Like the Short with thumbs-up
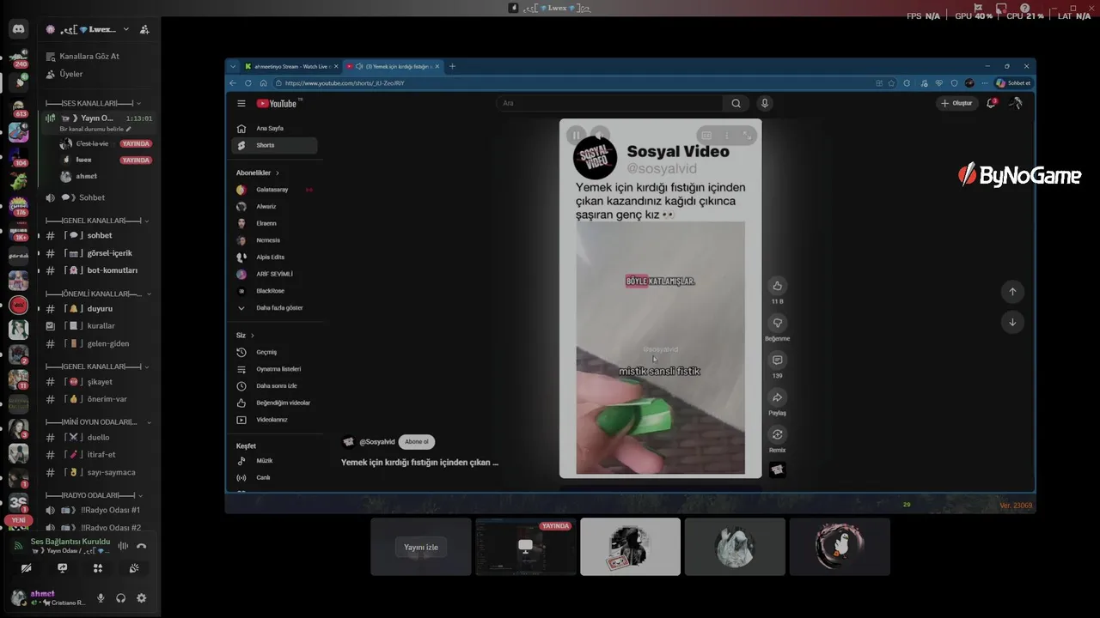Image resolution: width=1100 pixels, height=618 pixels. [x=778, y=286]
